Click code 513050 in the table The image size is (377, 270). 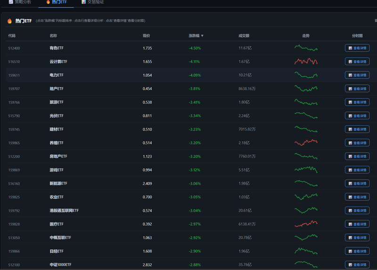[x=14, y=238]
